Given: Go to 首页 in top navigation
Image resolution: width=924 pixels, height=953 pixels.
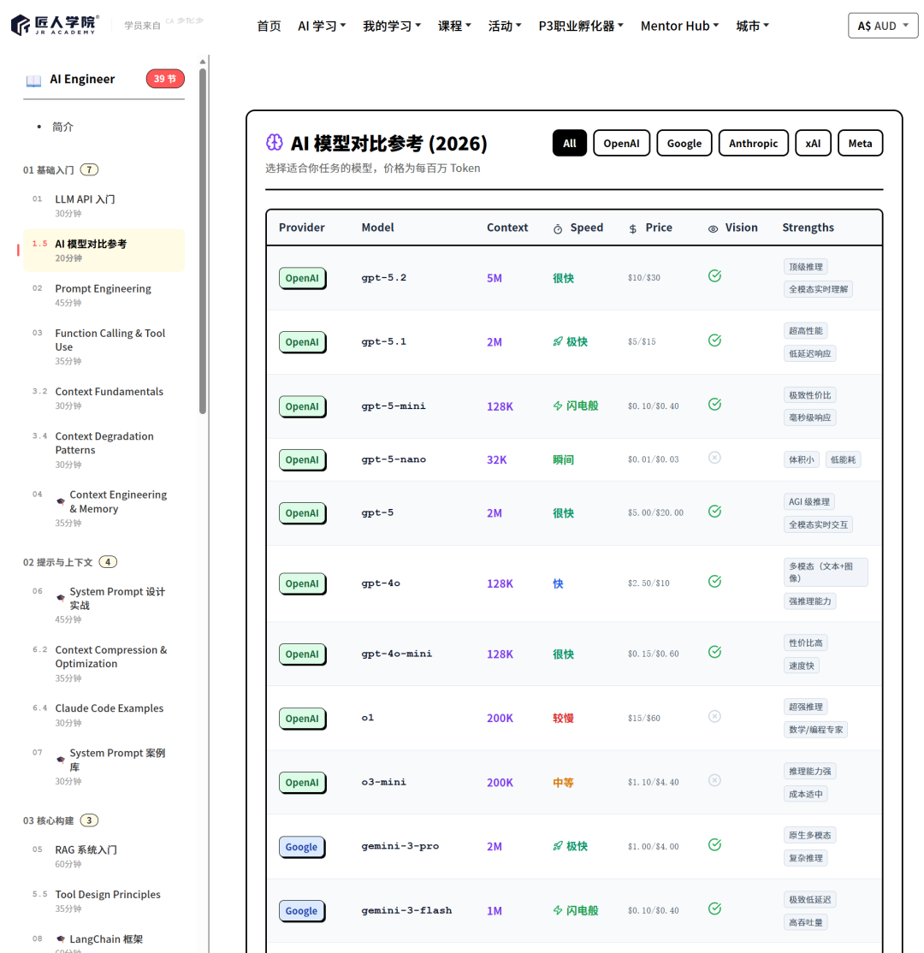Looking at the screenshot, I should pos(269,26).
